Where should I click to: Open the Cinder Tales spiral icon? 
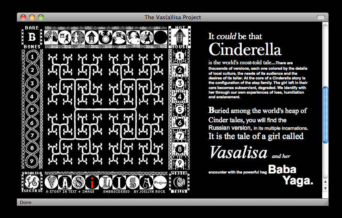179,182
